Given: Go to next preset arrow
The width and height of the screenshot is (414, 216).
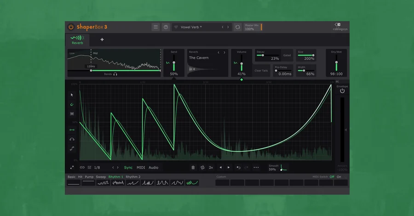Looking at the screenshot, I should click(228, 27).
